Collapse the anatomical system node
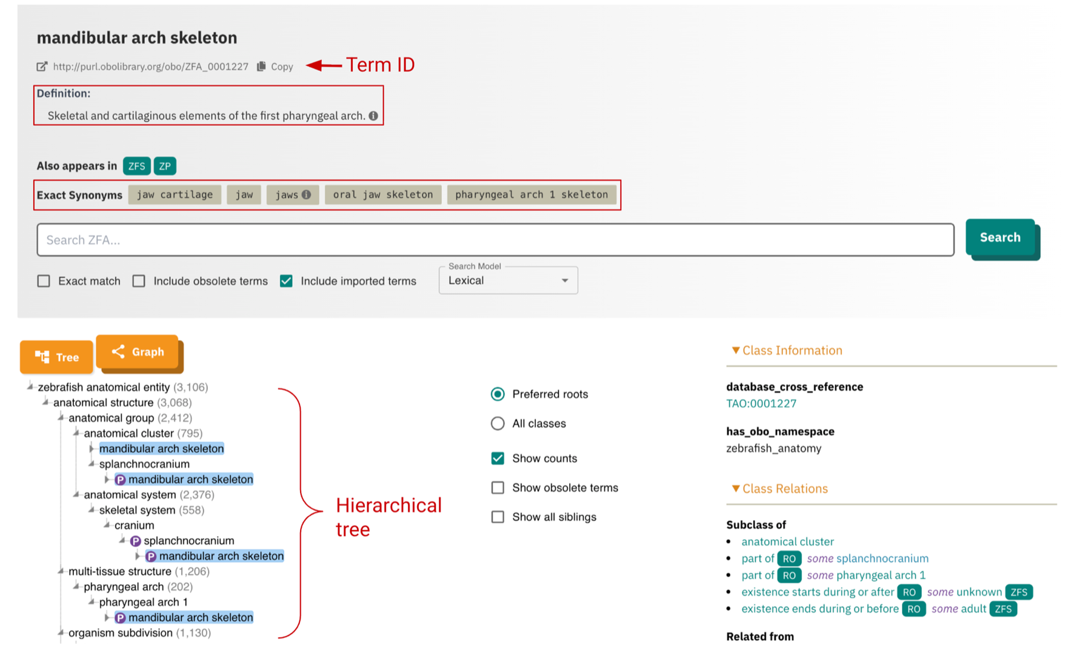 [x=76, y=494]
